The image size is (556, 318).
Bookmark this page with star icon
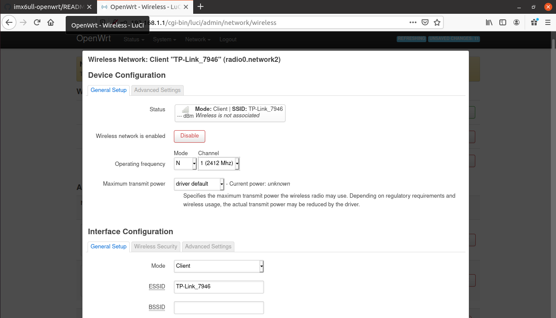coord(437,22)
